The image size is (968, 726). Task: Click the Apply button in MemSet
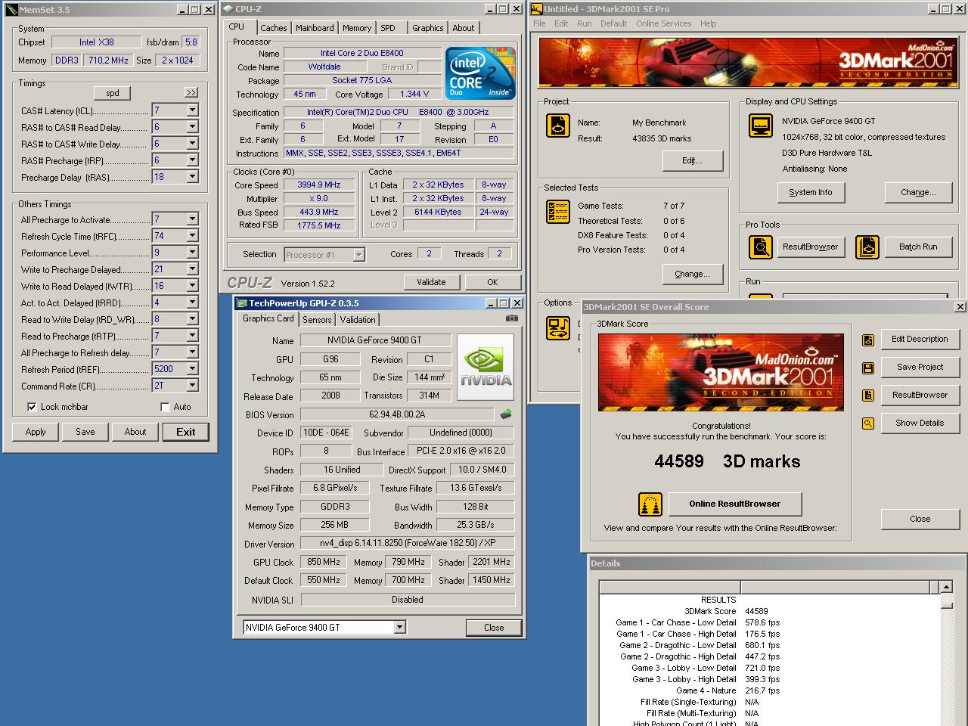[x=36, y=432]
